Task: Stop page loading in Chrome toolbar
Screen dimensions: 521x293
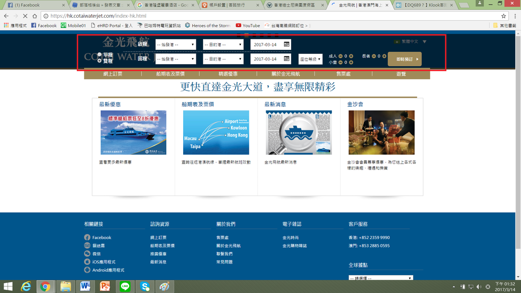Action: click(x=25, y=16)
